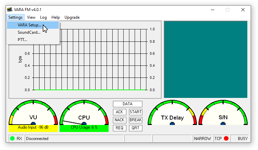Choose VARA Setup... from Settings menu
Viewport: 258px width, 150px height.
(33, 25)
